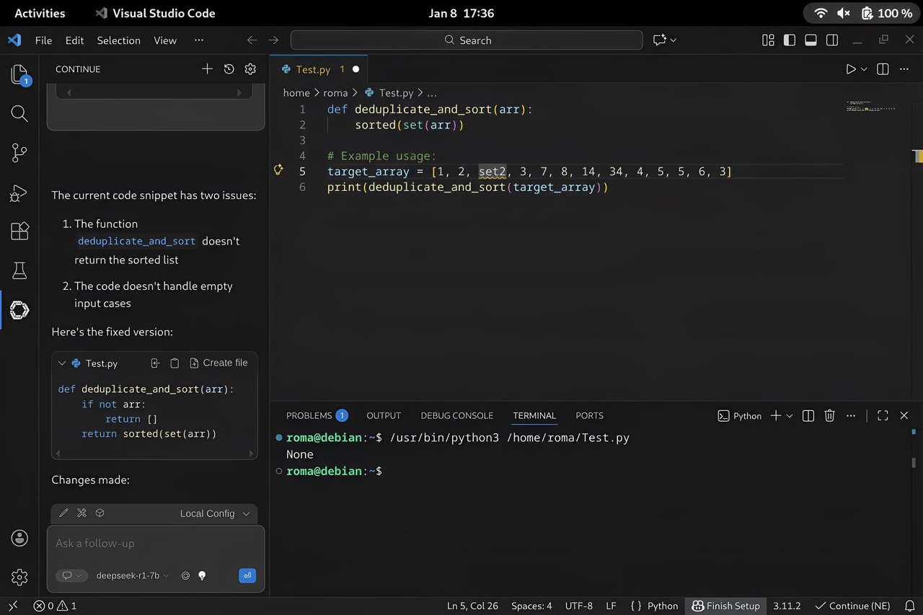The image size is (923, 615).
Task: Open the Explorer view in activity bar
Action: (19, 75)
